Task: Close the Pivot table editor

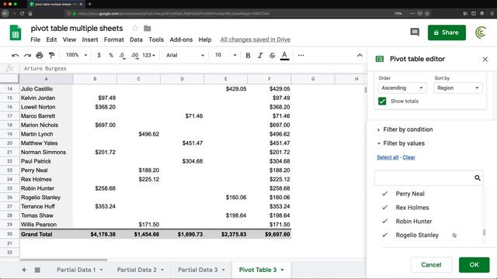Action: (485, 59)
